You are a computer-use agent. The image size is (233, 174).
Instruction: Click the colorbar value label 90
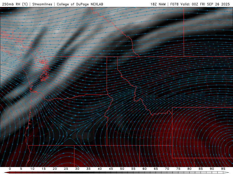point(212,169)
